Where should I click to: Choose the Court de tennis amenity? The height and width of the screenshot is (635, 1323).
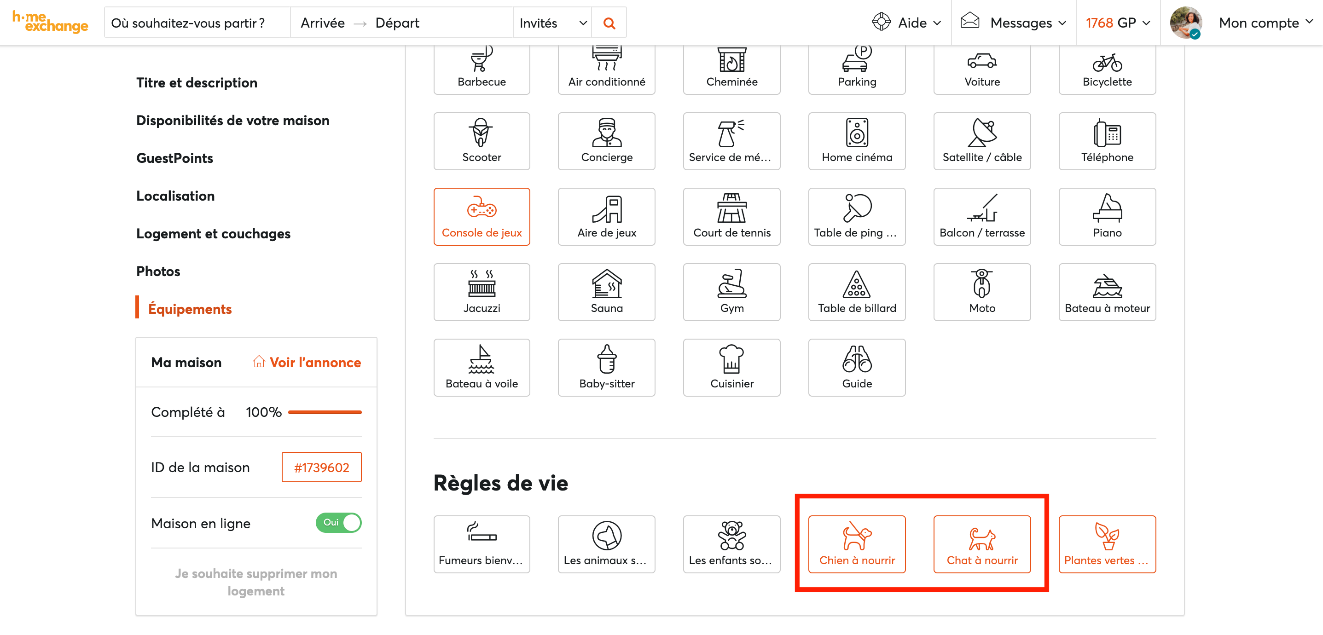point(731,216)
